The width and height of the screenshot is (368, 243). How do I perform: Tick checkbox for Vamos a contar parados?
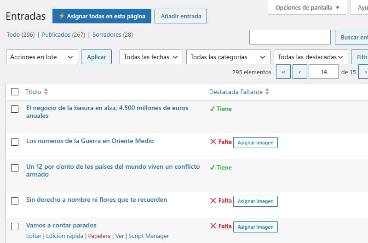[15, 226]
